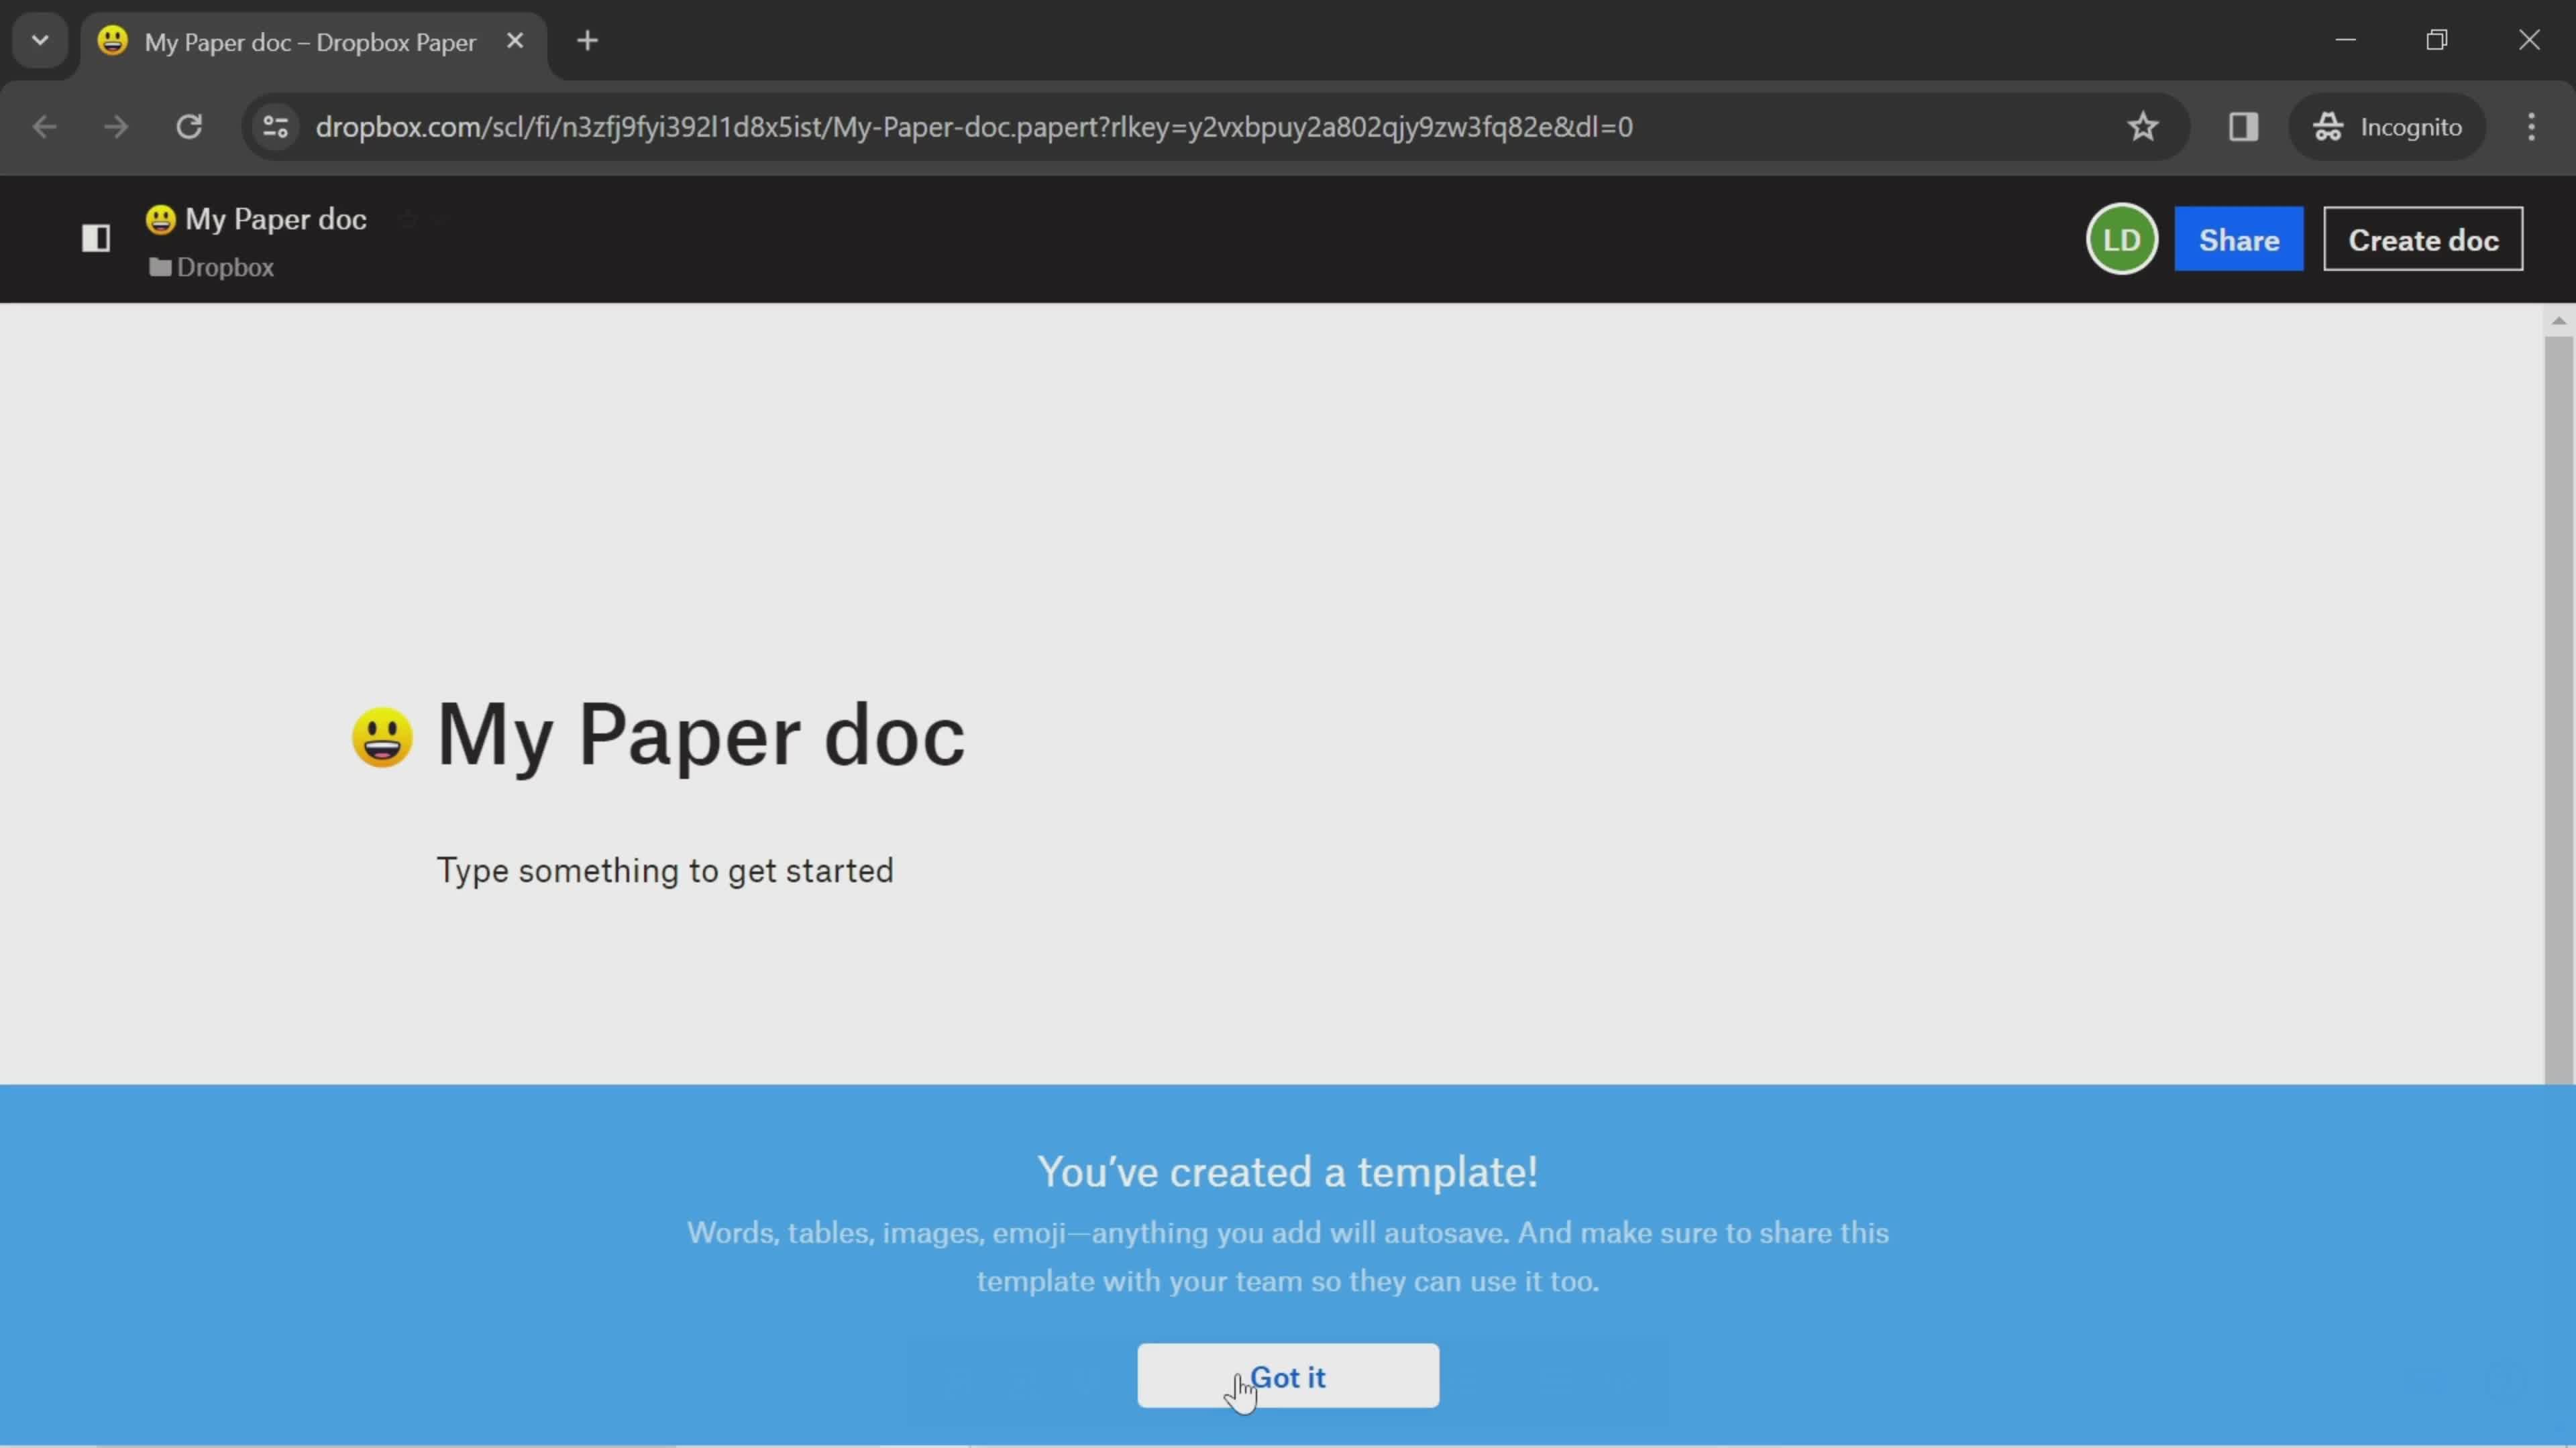Click the browser extensions menu icon
This screenshot has width=2576, height=1448.
2243,125
